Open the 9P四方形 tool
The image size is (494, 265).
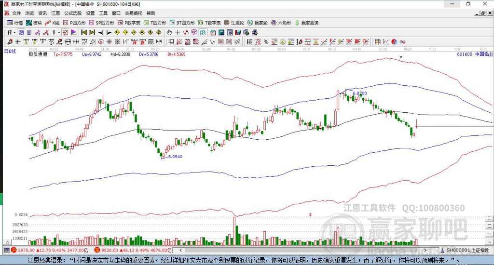tap(102, 23)
